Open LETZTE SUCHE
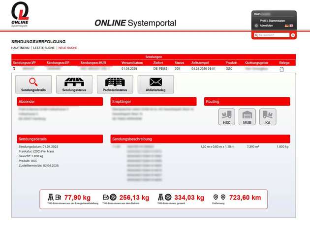 (44, 48)
